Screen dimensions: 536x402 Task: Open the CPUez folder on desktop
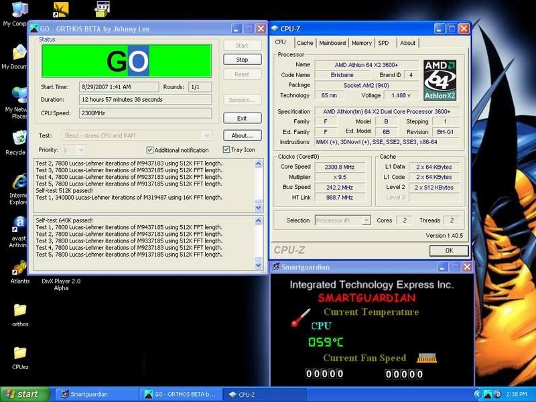point(20,353)
